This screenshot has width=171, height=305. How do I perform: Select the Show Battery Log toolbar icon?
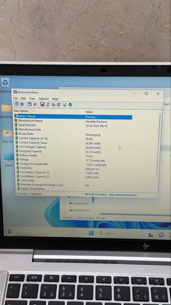[x=22, y=104]
